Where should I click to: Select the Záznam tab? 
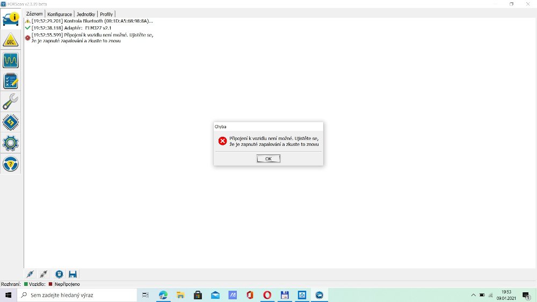coord(34,14)
